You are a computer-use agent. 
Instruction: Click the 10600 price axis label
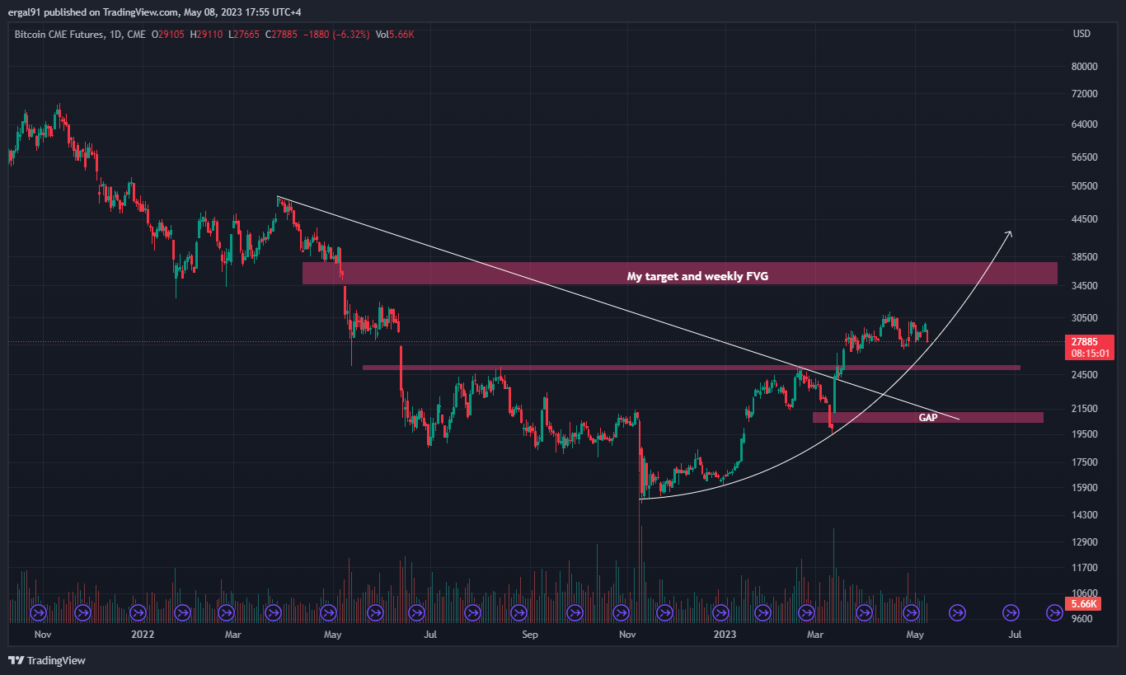tap(1085, 593)
